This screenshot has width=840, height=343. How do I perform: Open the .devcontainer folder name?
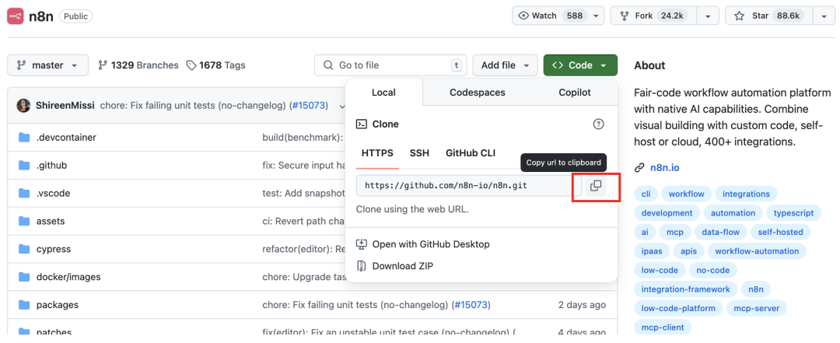pyautogui.click(x=66, y=137)
